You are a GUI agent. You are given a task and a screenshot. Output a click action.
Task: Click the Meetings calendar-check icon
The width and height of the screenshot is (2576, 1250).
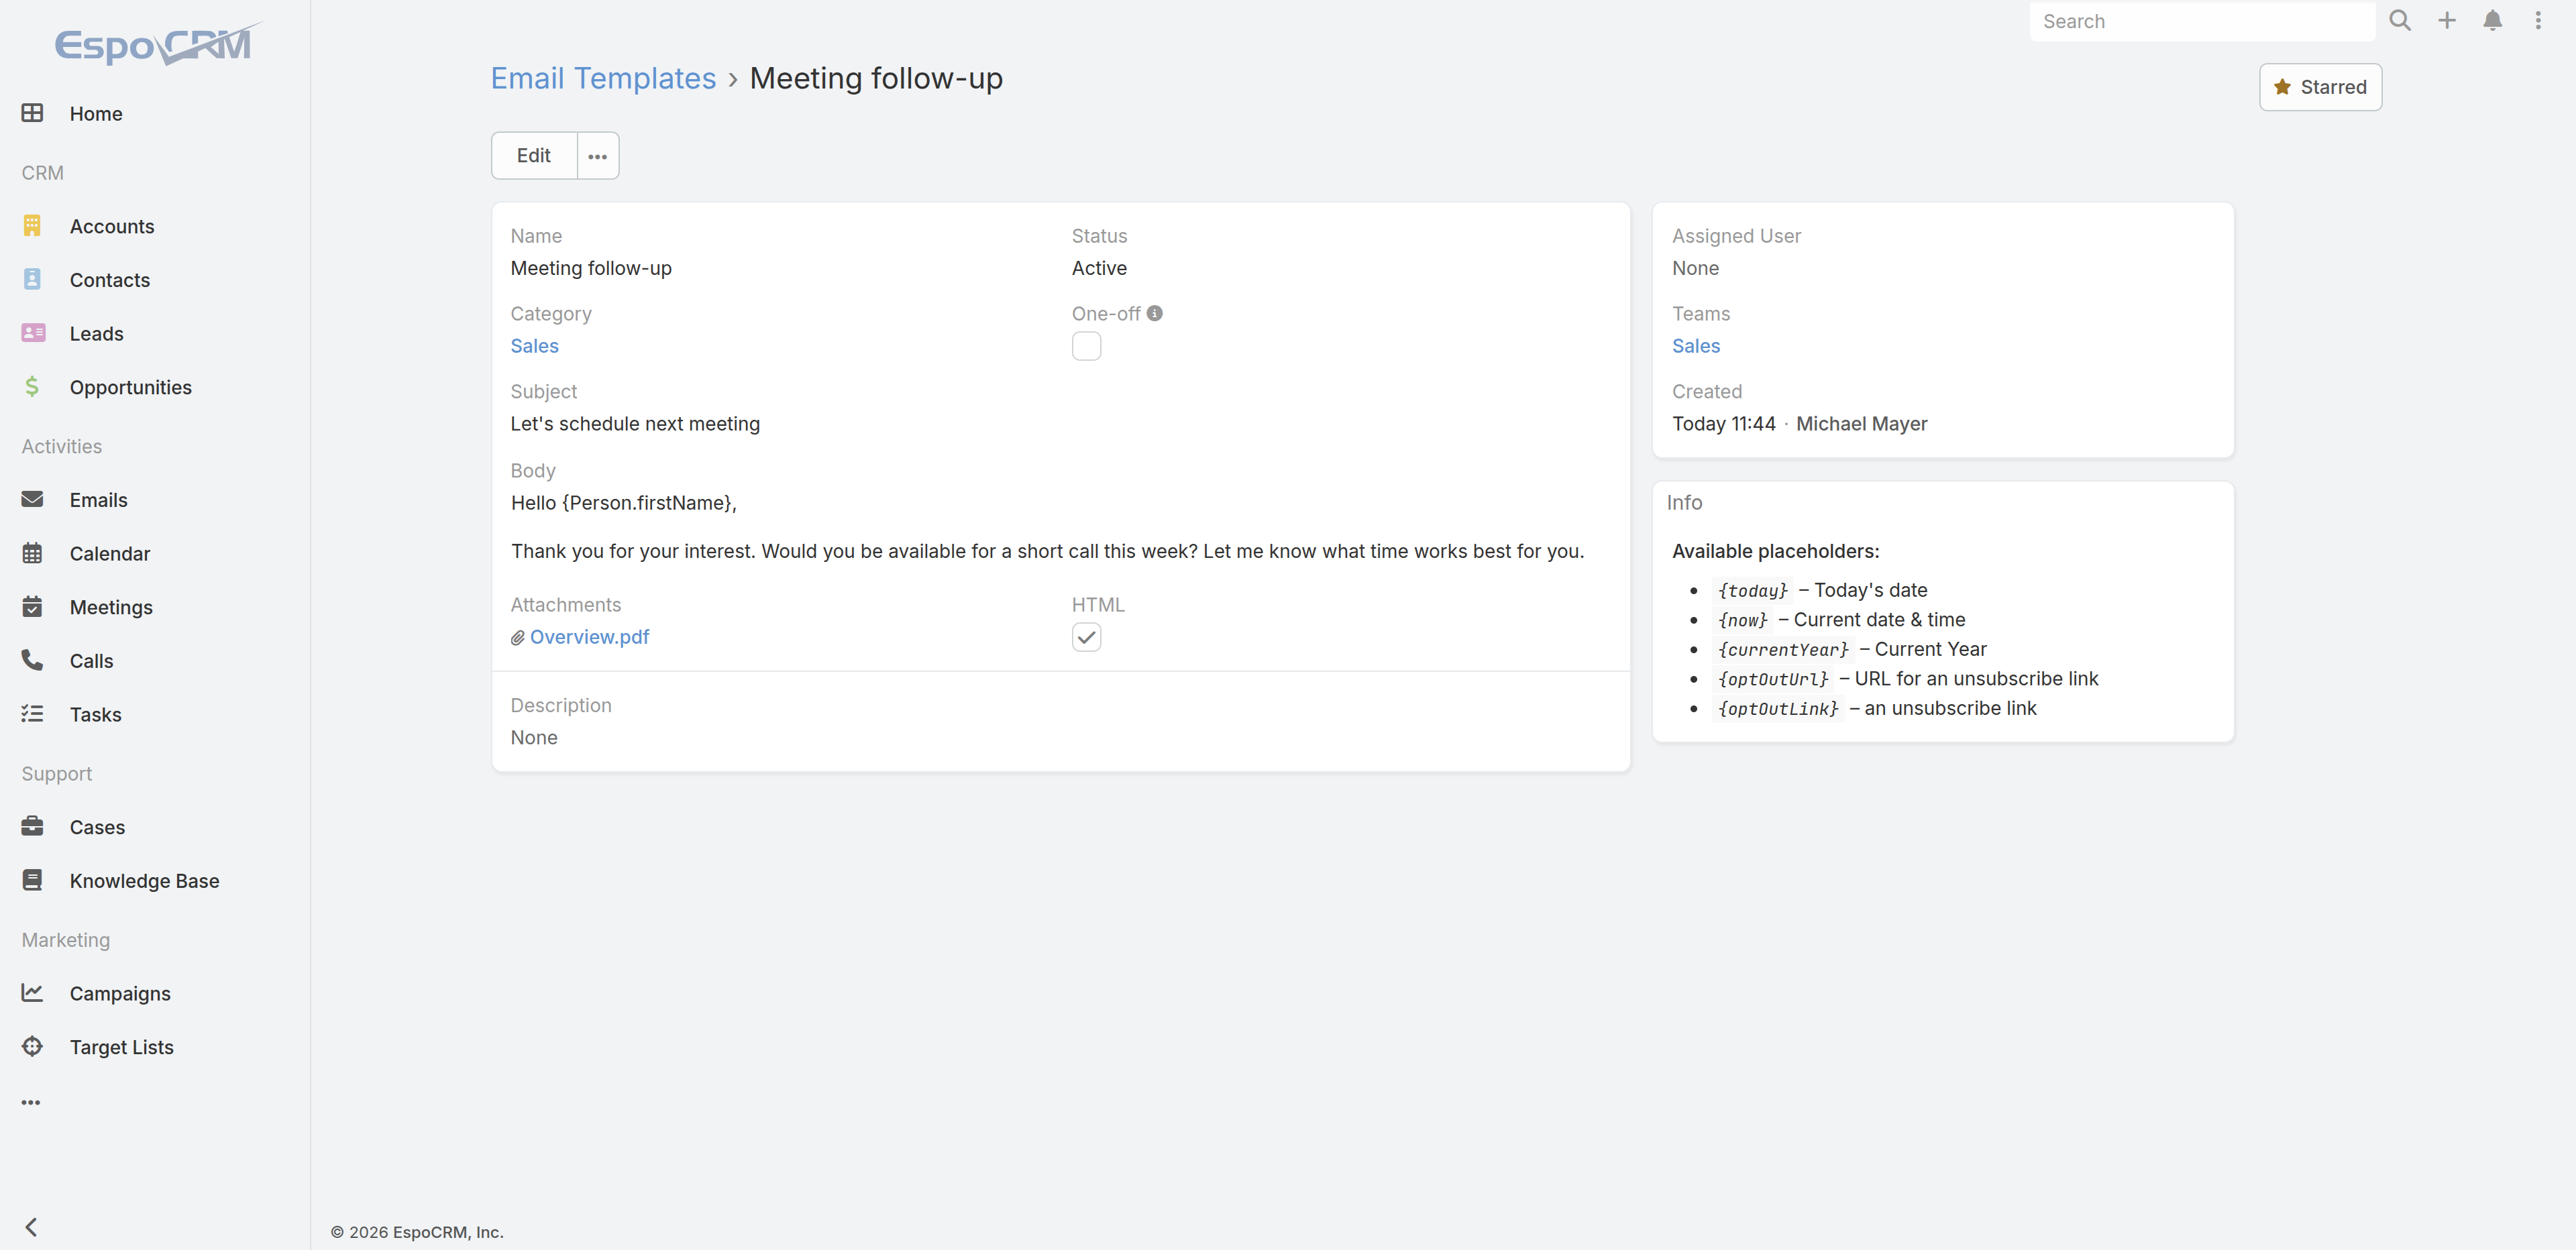pyautogui.click(x=32, y=607)
